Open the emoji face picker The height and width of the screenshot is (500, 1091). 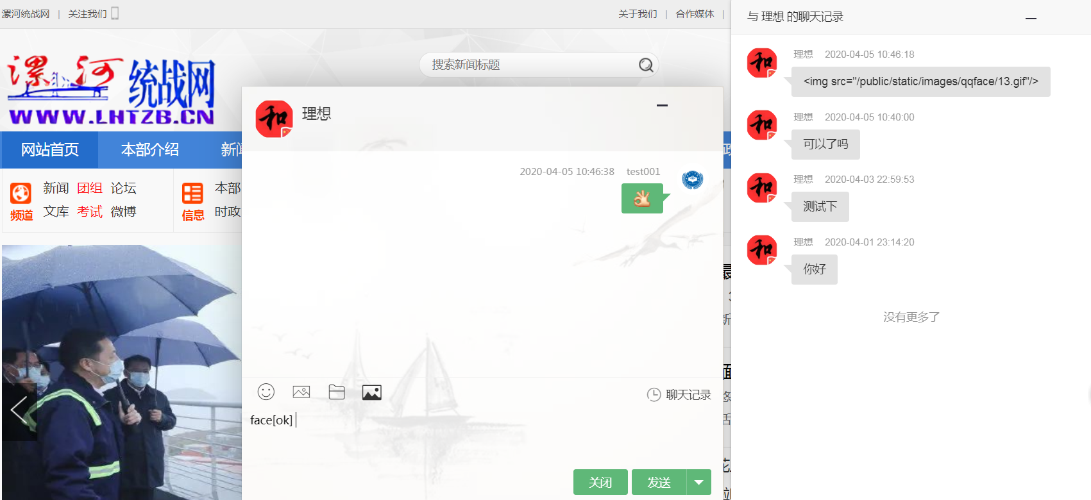tap(266, 392)
